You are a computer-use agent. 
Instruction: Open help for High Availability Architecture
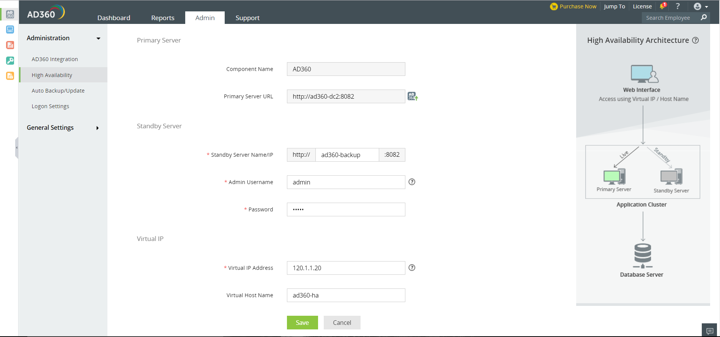(695, 40)
